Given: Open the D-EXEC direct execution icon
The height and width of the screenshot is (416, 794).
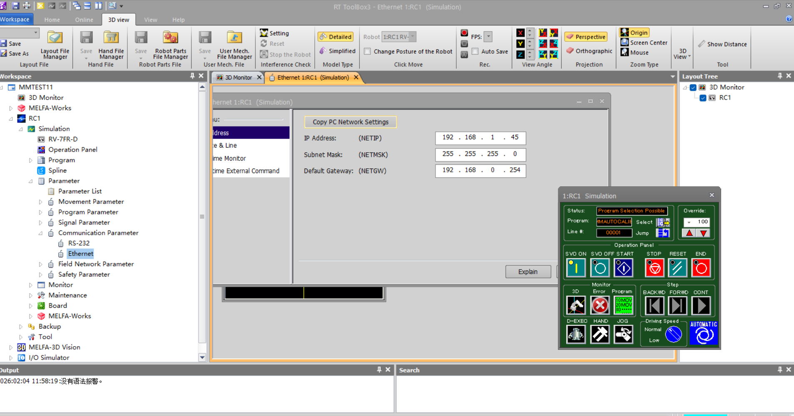Looking at the screenshot, I should (576, 334).
